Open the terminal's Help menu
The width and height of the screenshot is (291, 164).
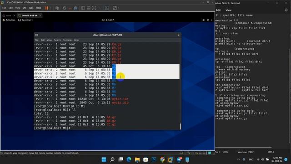76,40
